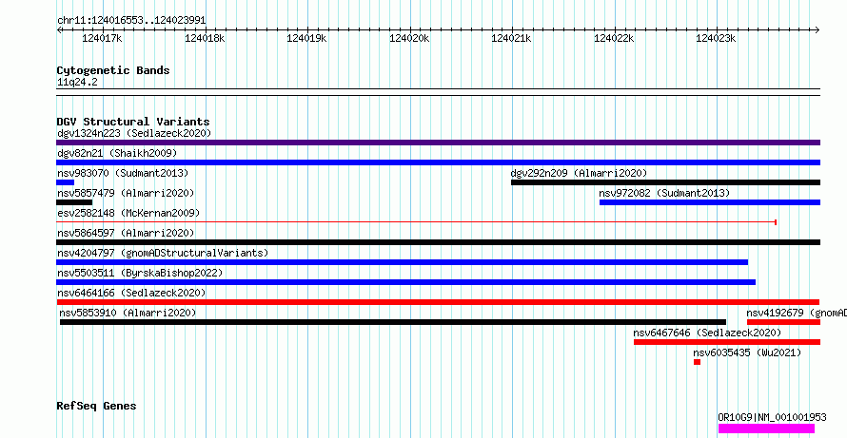Click the ruler's right arrowhead

coord(817,30)
